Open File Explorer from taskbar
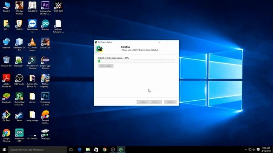Screen dimensions: 273x153 (88, 150)
